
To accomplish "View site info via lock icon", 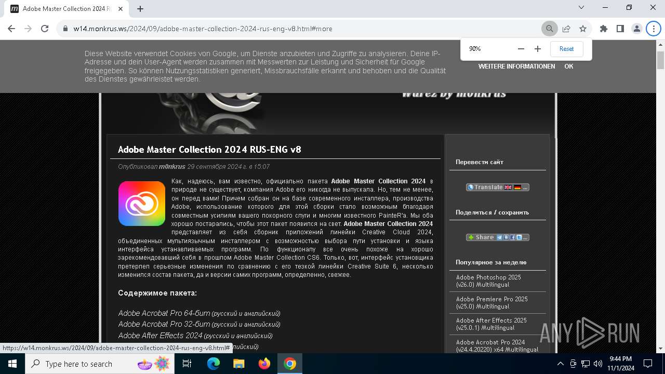I will (65, 29).
